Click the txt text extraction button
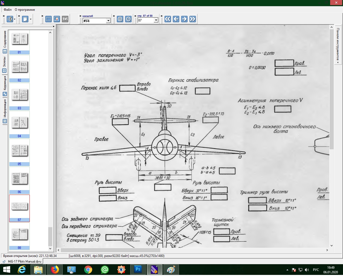 point(65,19)
